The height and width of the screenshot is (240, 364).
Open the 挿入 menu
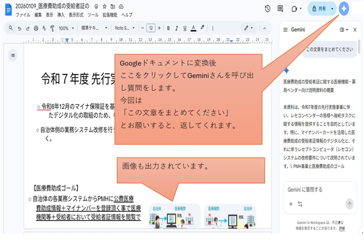tap(61, 15)
